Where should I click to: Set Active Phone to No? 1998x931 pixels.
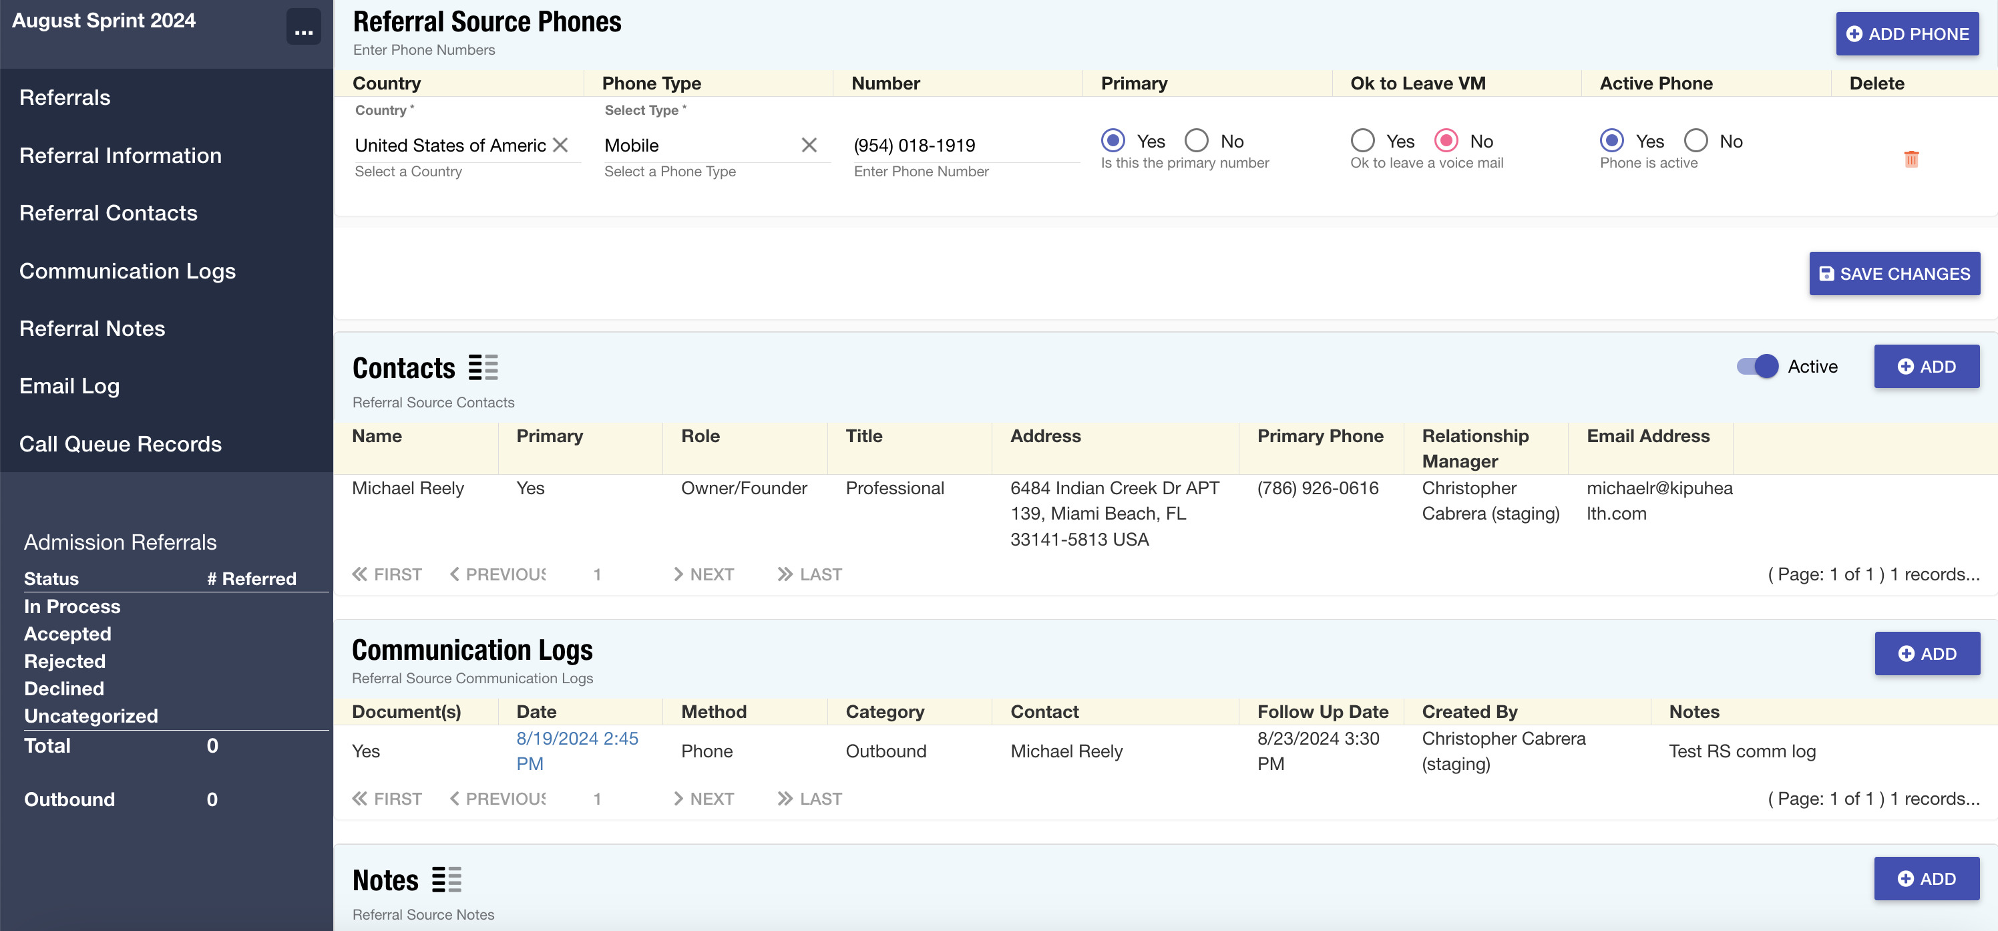point(1695,140)
